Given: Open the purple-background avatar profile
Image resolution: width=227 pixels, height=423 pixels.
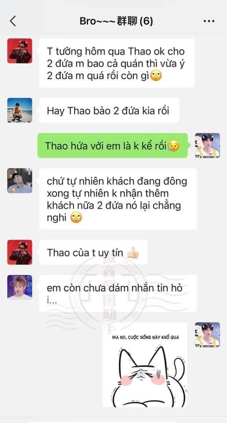Looking at the screenshot, I should (x=20, y=287).
